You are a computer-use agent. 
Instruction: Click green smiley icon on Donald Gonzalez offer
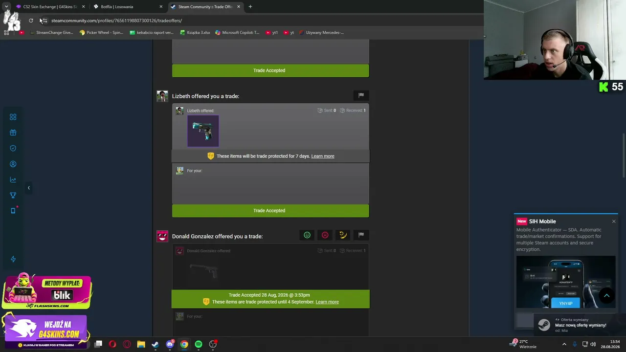coord(307,235)
